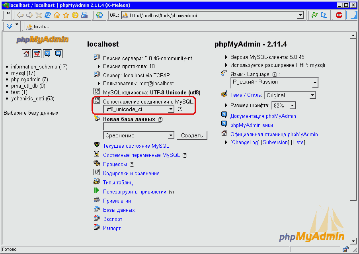Open the Базы данных link

(x=119, y=210)
